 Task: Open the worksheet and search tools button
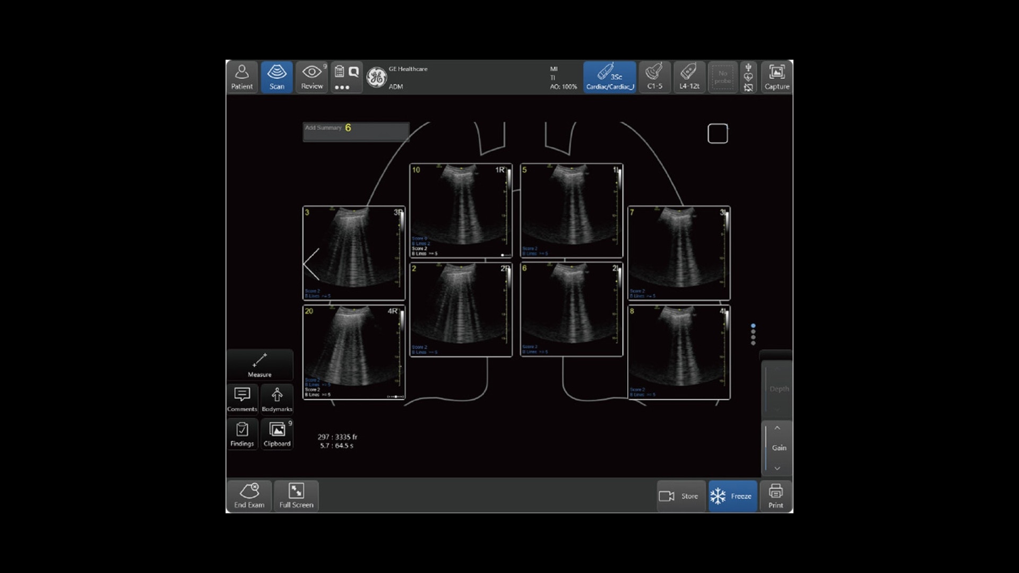(x=346, y=77)
